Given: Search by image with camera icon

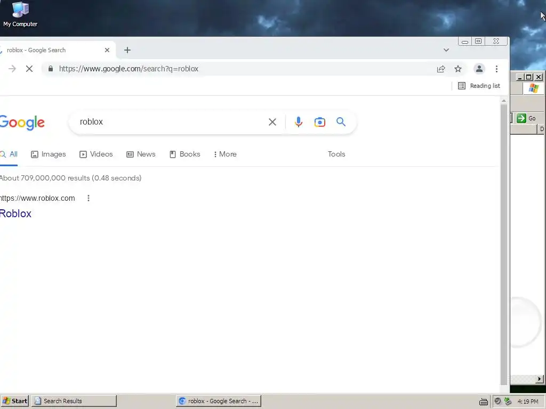Looking at the screenshot, I should (320, 122).
